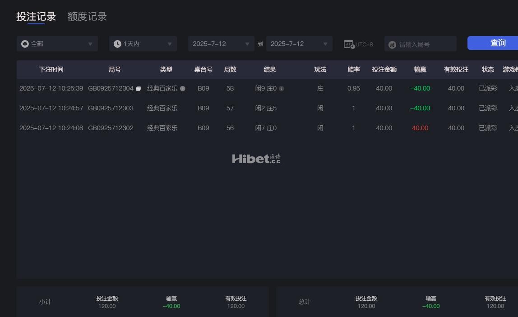Select bet number GB0925712303
518x317 pixels.
pyautogui.click(x=111, y=108)
